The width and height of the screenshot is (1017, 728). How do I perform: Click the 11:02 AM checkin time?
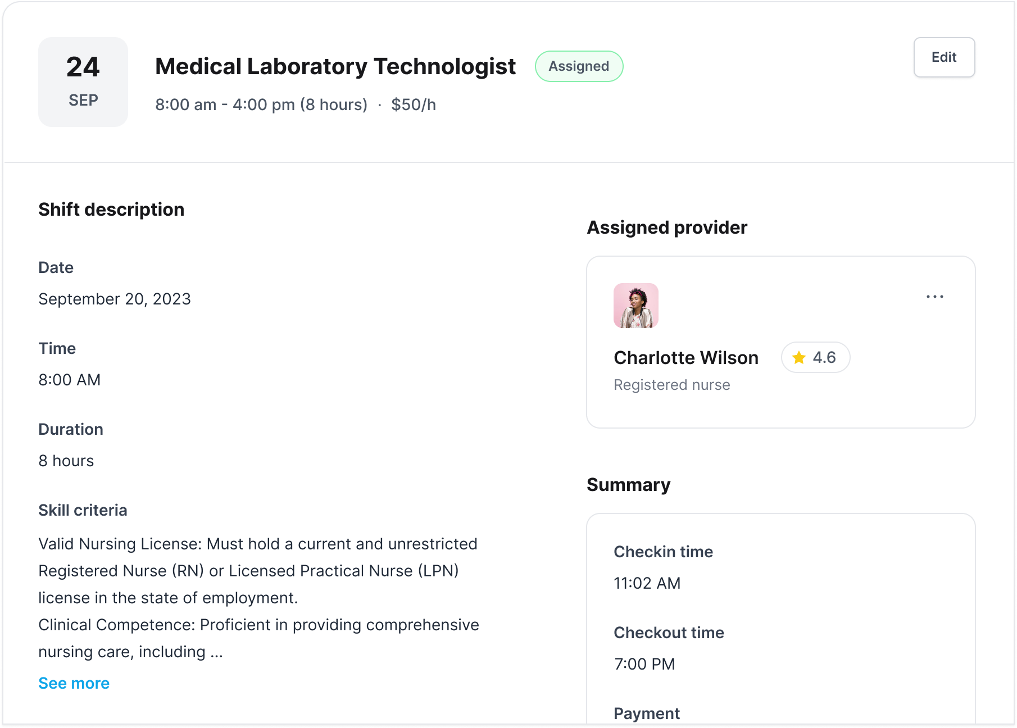pyautogui.click(x=647, y=583)
